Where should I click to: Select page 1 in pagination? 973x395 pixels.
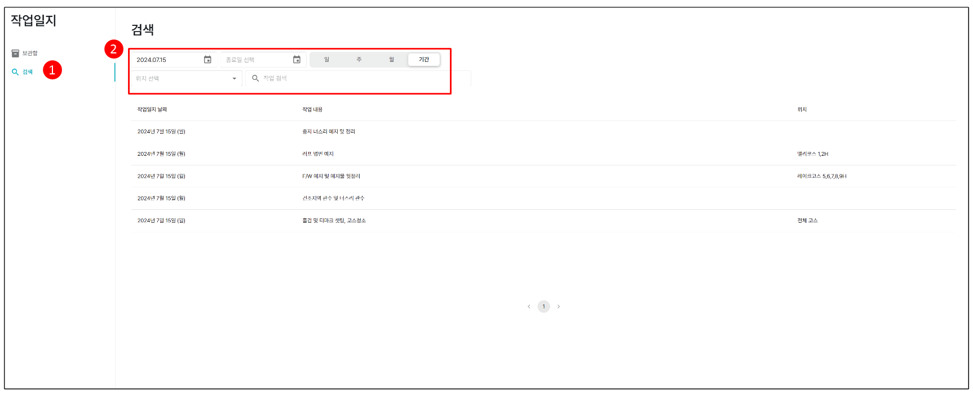point(543,307)
